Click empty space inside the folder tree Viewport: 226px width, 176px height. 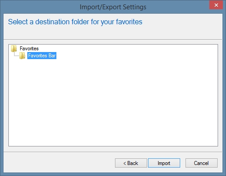point(113,101)
